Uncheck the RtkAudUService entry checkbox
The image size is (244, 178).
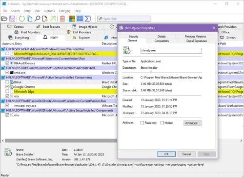coord(7,63)
